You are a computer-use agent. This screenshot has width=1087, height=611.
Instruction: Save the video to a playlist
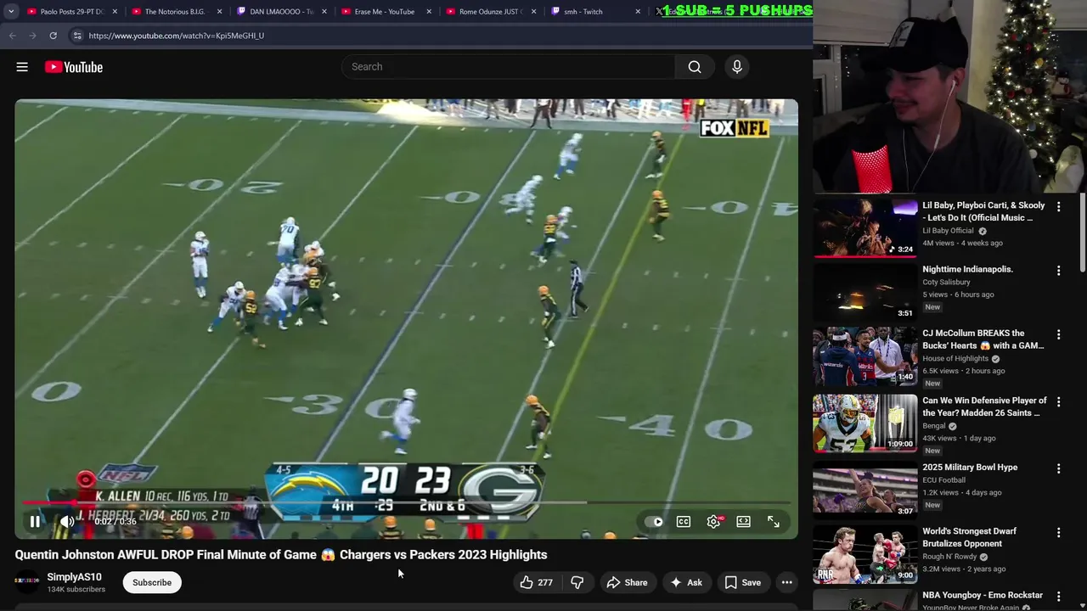point(743,582)
